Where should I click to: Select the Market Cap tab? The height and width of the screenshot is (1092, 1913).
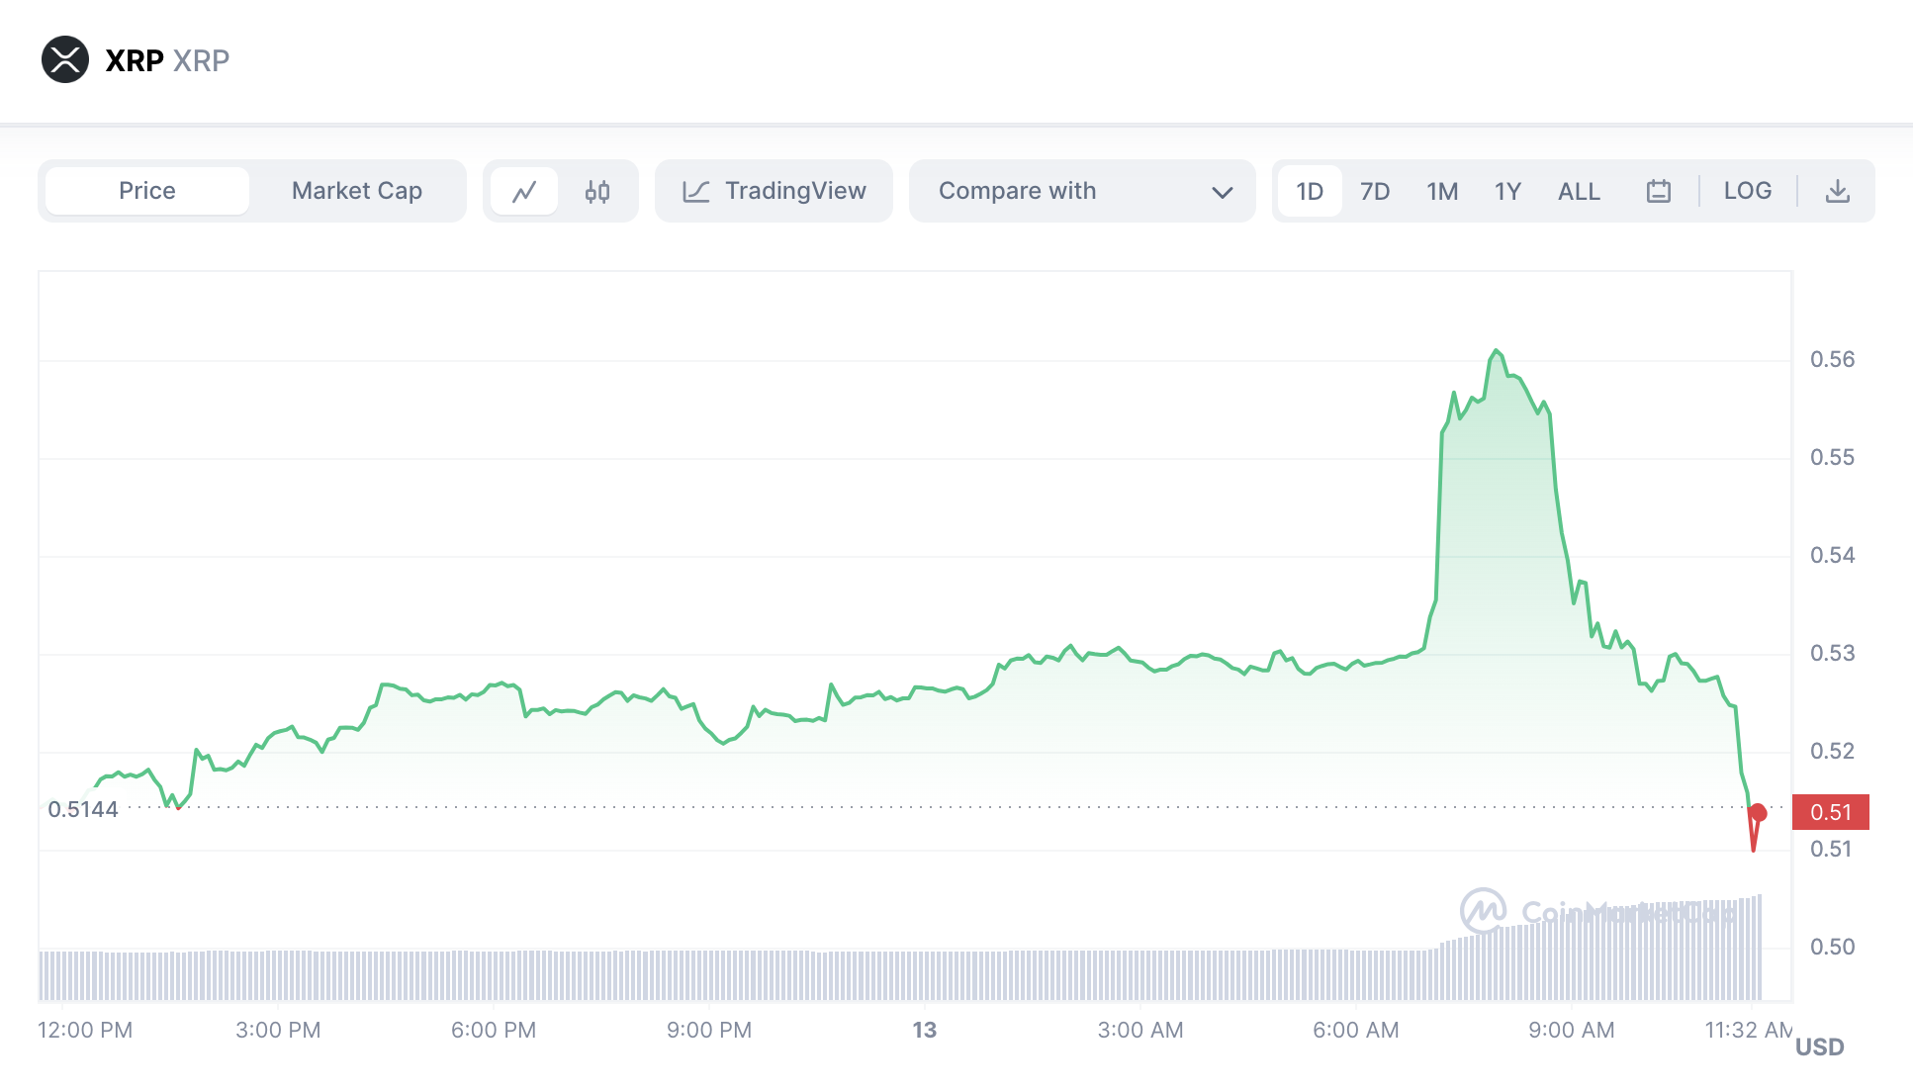[x=357, y=191]
